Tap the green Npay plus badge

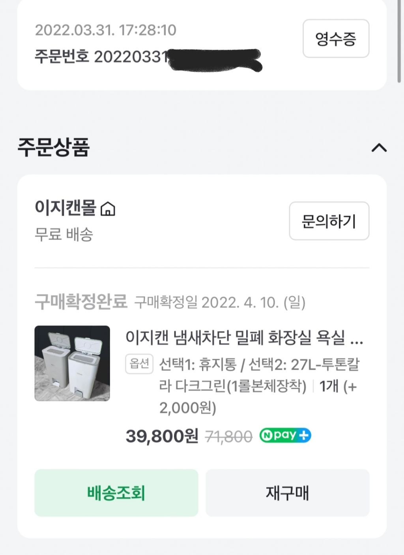point(285,435)
